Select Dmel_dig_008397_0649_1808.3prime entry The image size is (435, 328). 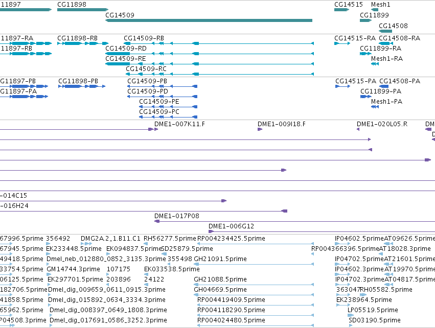click(51, 315)
